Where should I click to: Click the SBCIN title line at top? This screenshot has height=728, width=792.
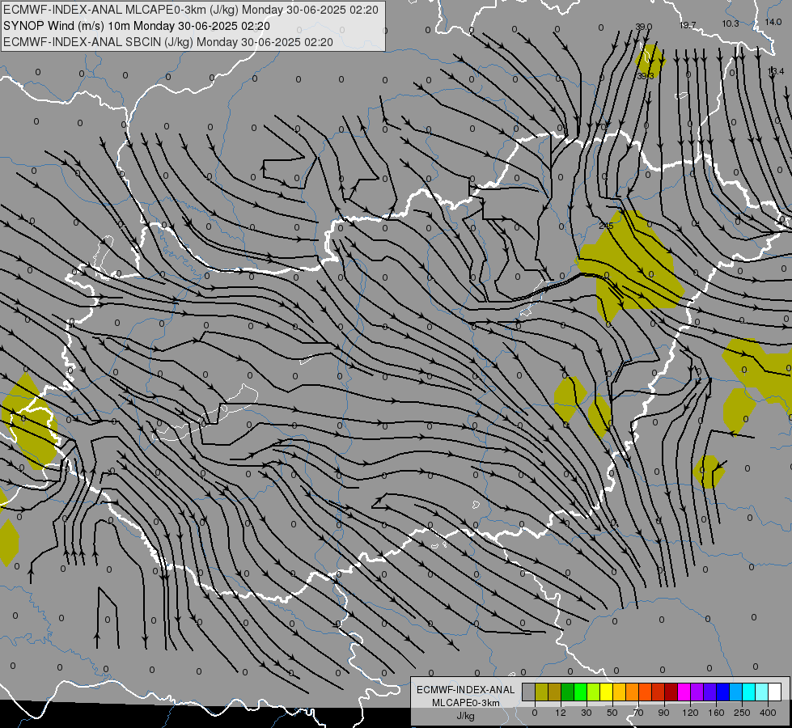167,42
